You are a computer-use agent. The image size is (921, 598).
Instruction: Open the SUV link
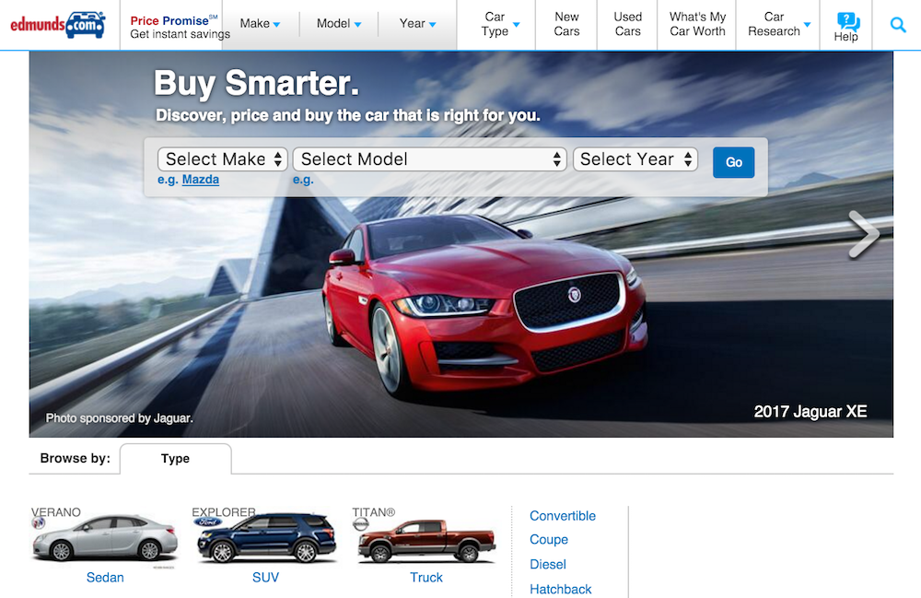(x=265, y=578)
